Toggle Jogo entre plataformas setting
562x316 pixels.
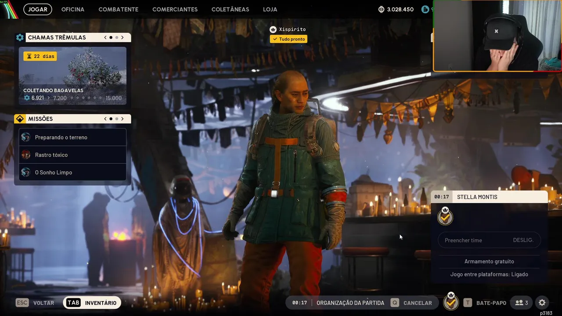coord(489,274)
